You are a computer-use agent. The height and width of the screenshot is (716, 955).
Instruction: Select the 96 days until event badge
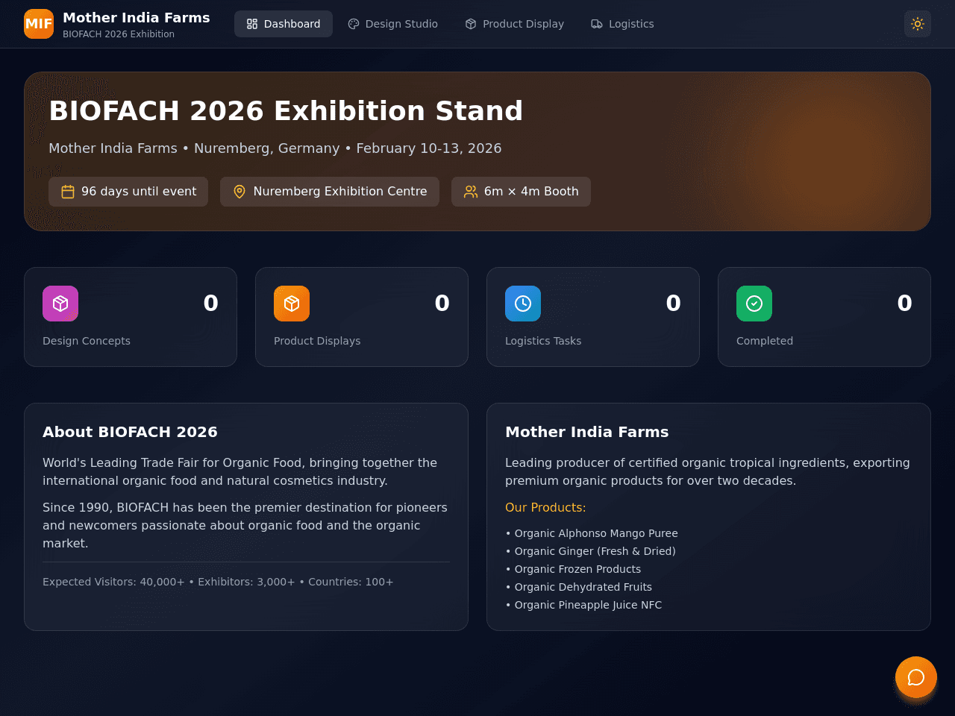pos(128,192)
